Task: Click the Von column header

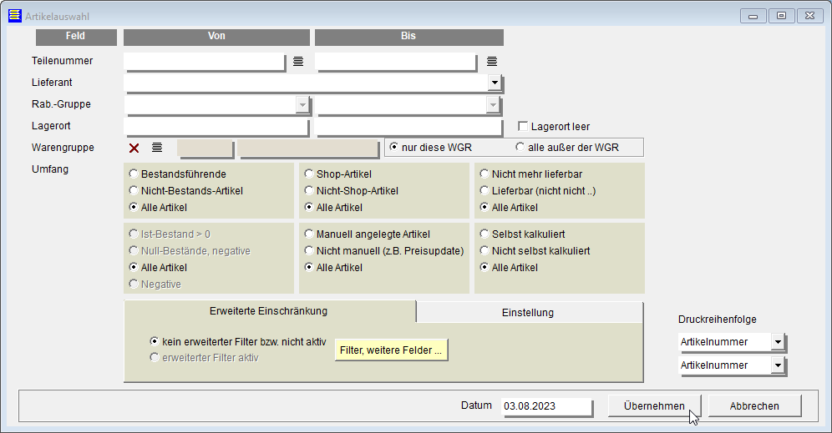Action: point(216,37)
